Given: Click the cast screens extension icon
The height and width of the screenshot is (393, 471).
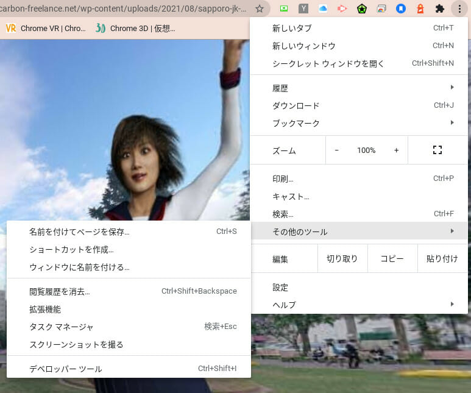Looking at the screenshot, I should pos(381,9).
